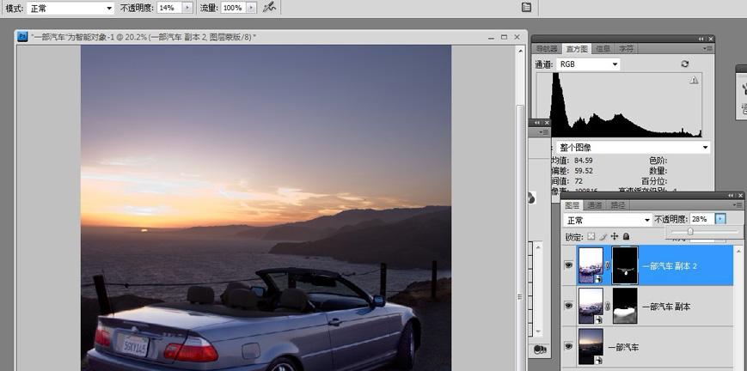Screen dimensions: 747x371
Task: Open the brush 模式 blend mode dropdown
Action: click(70, 8)
